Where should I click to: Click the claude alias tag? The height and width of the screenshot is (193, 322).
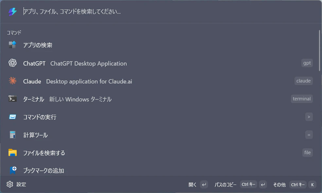click(304, 81)
